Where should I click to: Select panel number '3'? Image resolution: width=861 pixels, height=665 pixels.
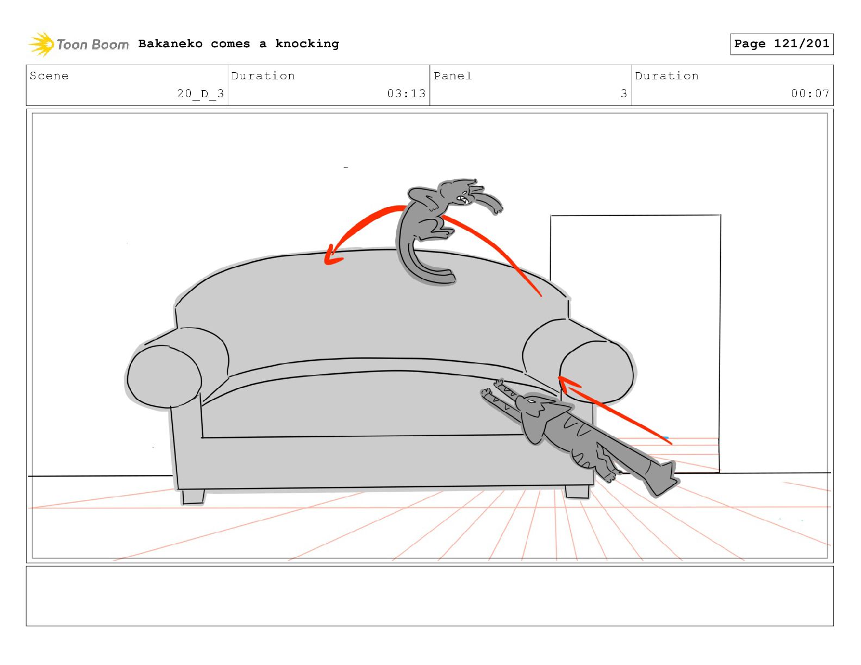click(x=624, y=93)
